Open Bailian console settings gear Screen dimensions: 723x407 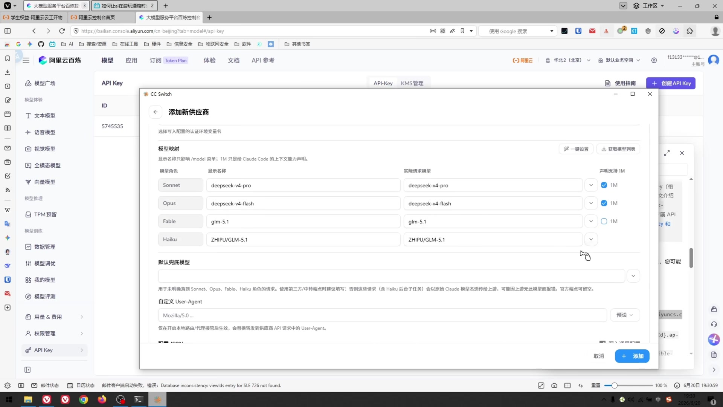(654, 60)
